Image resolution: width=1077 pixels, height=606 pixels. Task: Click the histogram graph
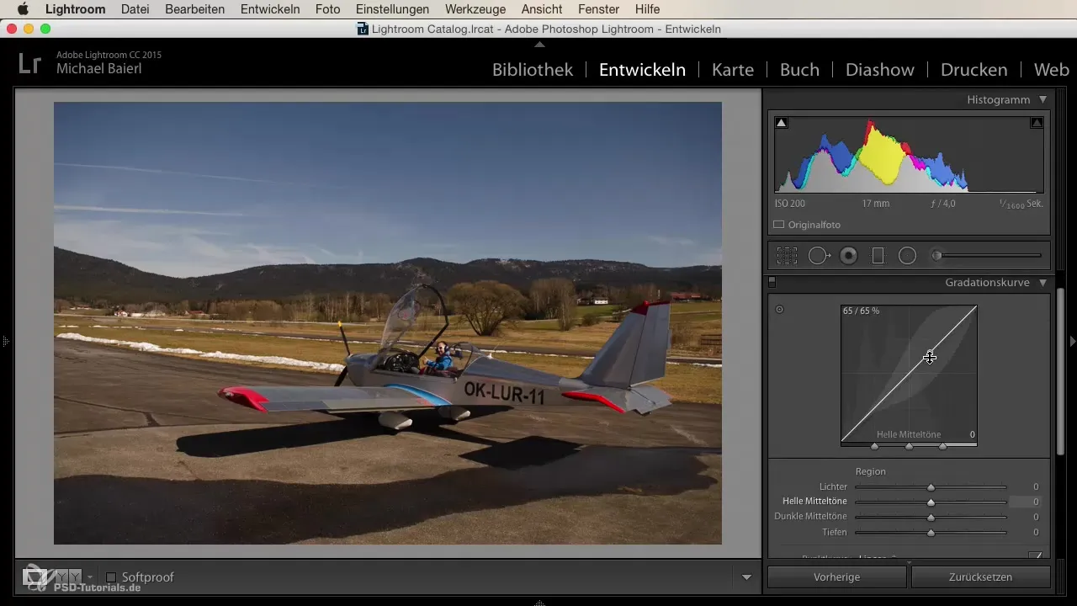point(909,154)
